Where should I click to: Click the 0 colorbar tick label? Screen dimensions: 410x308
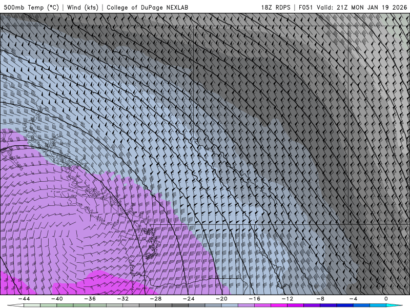[x=386, y=299]
